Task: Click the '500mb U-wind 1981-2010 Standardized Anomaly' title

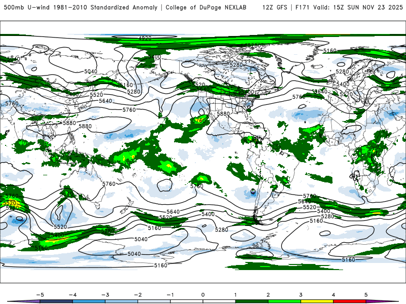Action: tap(81, 7)
